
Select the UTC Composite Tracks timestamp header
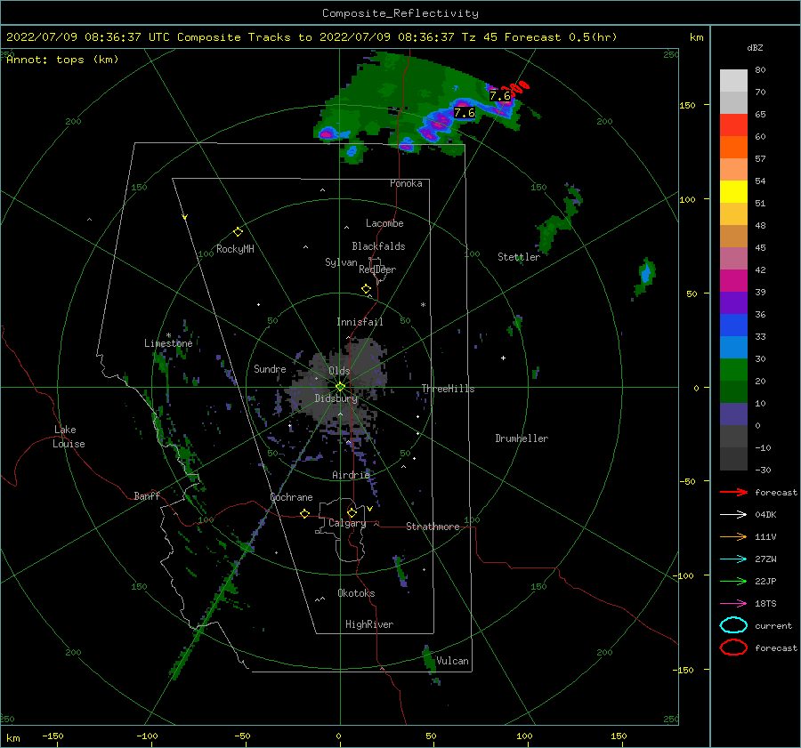click(x=311, y=37)
